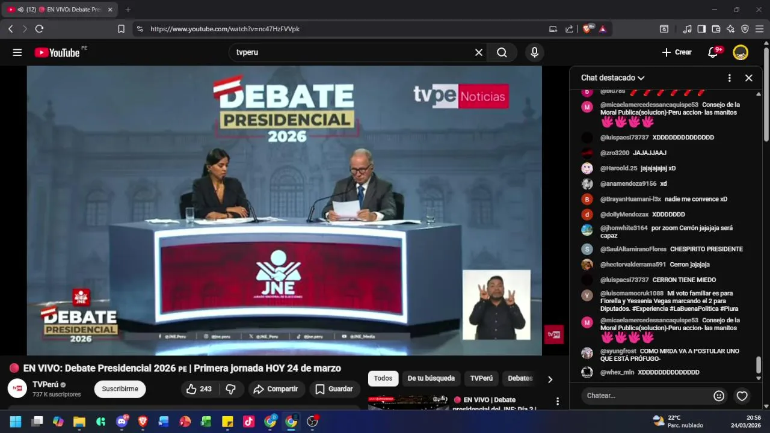Select the De tu búsqueda chip
Image resolution: width=770 pixels, height=433 pixels.
tap(431, 378)
